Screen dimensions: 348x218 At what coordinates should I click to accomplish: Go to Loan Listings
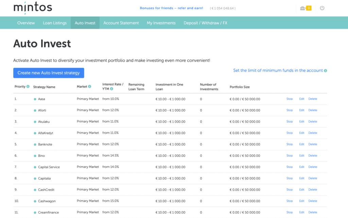(55, 23)
